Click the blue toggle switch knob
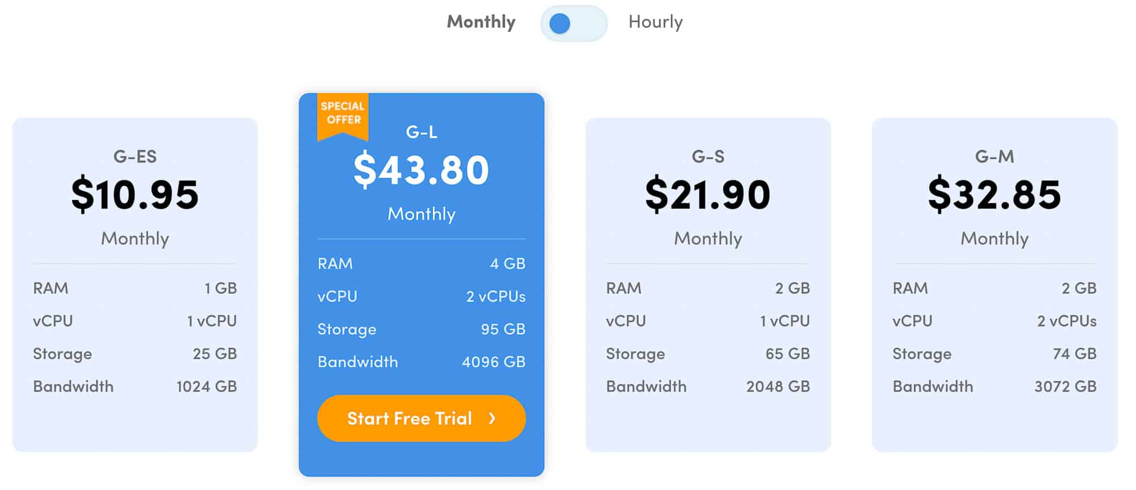The image size is (1136, 490). [x=559, y=23]
